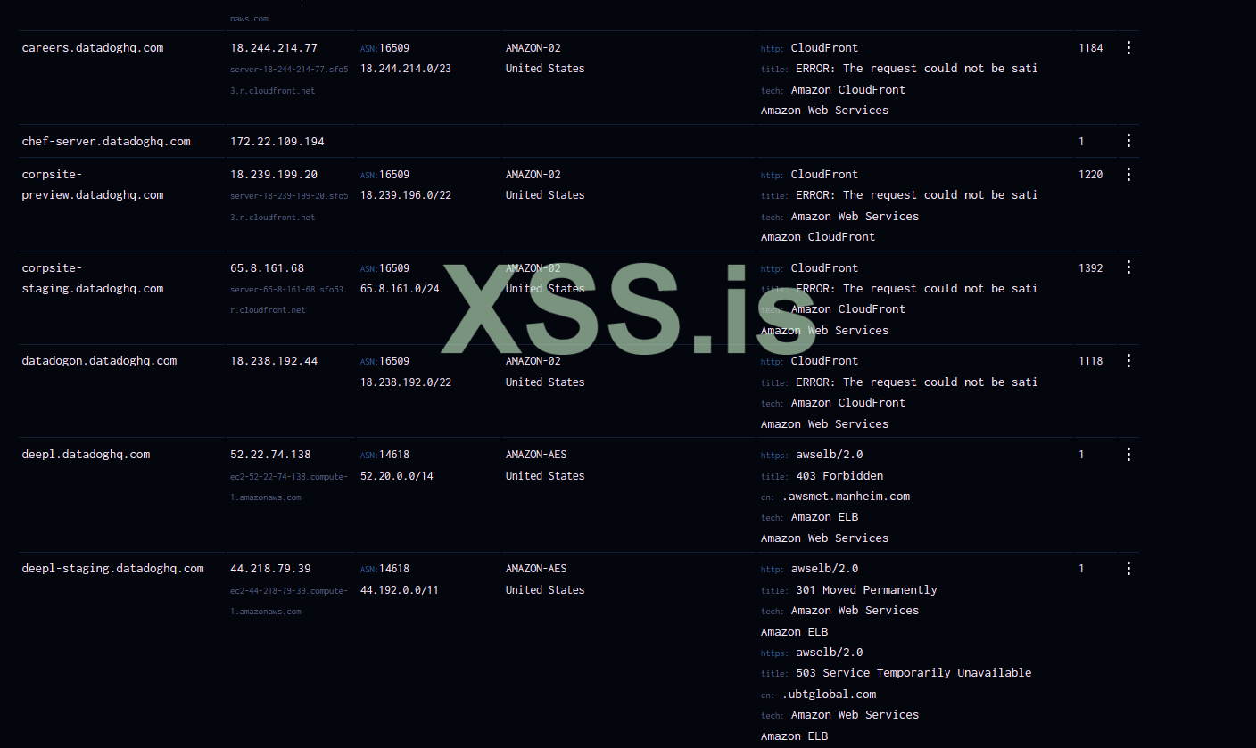Screen dimensions: 1256x748
Task: Select AMAZON-AES in the deepl-staging row
Action: [536, 569]
